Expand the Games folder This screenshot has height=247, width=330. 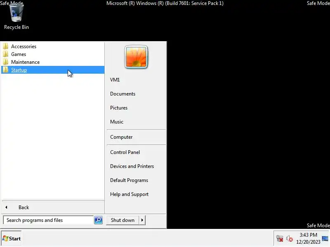[53, 54]
